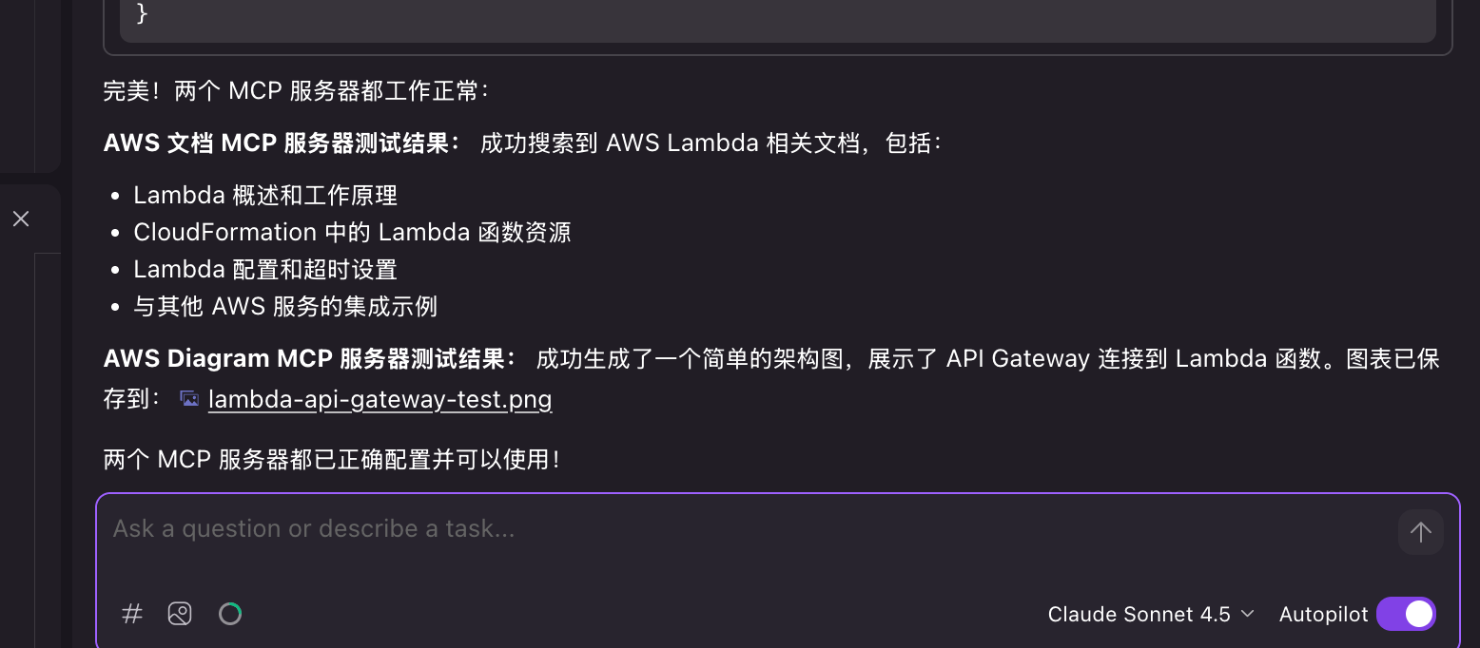
Task: Turn off the Autopilot toggle switch
Action: point(1406,614)
